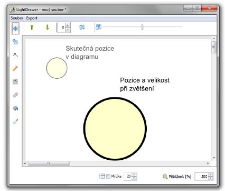Click the toolbar number field showing 0
Screen dimensions: 225x191
(62, 28)
